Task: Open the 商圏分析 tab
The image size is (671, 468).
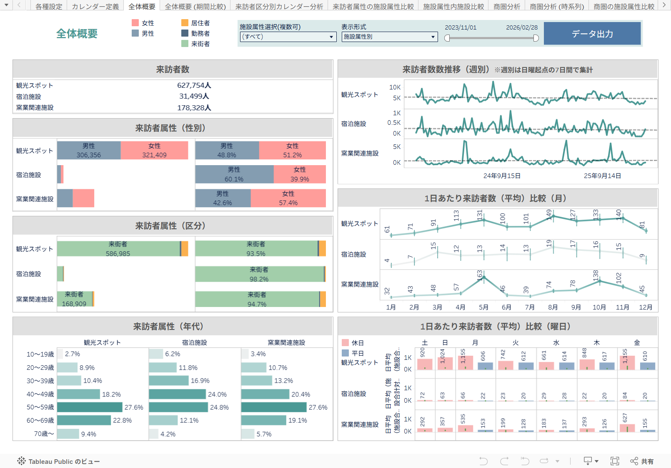Action: (506, 7)
